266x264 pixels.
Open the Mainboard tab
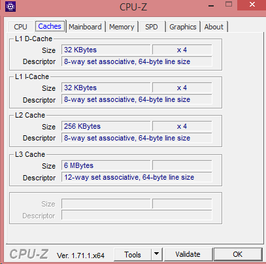[86, 27]
